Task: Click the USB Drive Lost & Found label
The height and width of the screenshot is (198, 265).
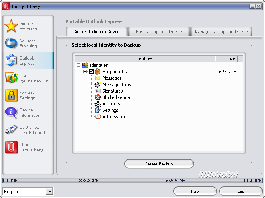Action: (32, 130)
